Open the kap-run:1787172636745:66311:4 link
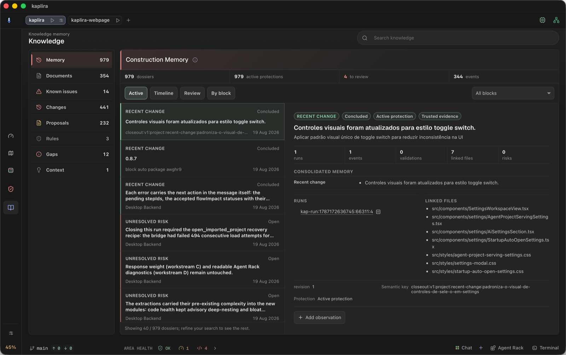The image size is (566, 355). (337, 212)
